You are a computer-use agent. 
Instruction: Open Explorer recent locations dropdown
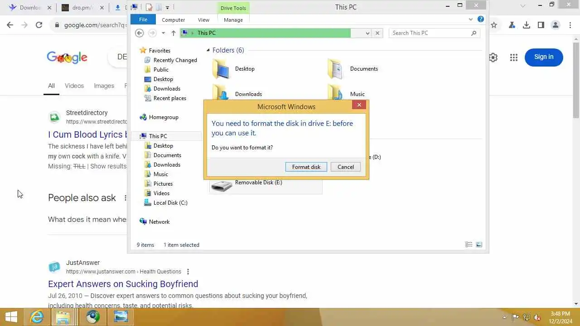(x=163, y=33)
